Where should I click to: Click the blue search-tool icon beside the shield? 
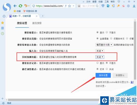[108, 6]
